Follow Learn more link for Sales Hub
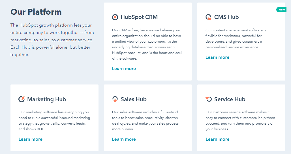291x154 pixels. 124,139
